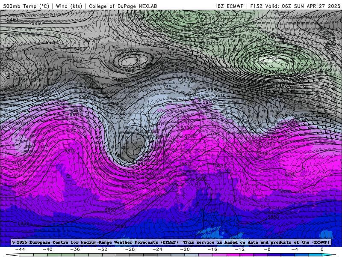The height and width of the screenshot is (257, 342).
Task: Click the -36 colorbar tick label
Action: pos(75,249)
